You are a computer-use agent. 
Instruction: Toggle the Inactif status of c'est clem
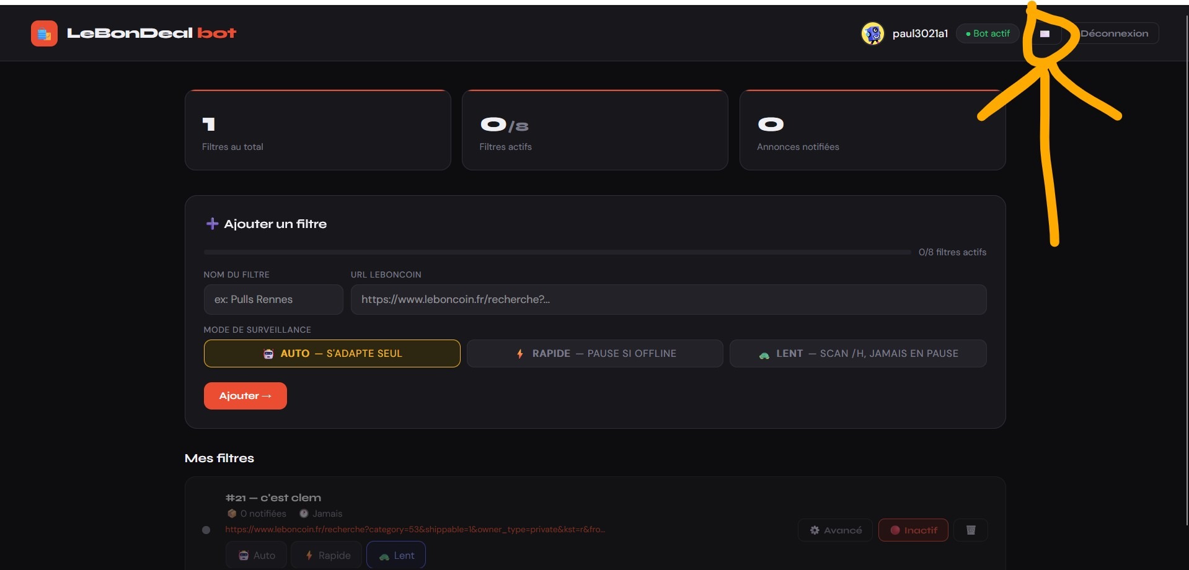[x=913, y=530]
